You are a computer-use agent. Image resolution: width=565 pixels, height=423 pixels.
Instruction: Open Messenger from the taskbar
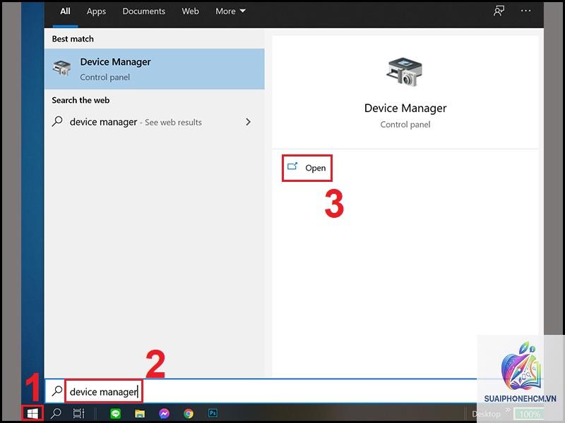165,414
